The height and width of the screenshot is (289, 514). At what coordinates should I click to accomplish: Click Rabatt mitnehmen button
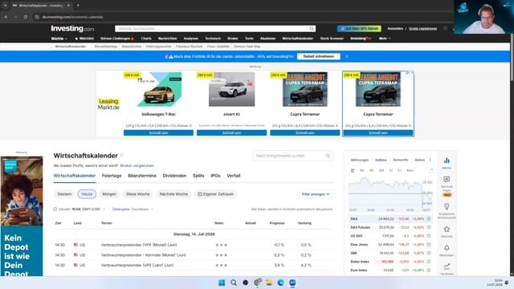coord(318,56)
